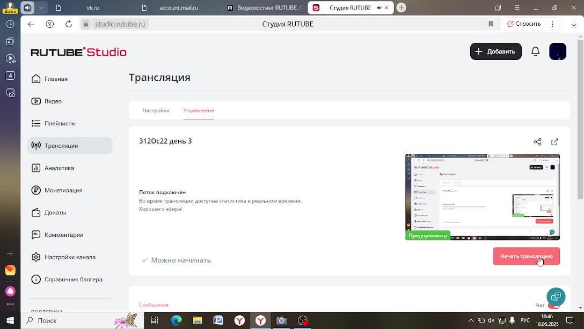Click the Спросить assistant button
584x329 pixels.
pyautogui.click(x=524, y=24)
